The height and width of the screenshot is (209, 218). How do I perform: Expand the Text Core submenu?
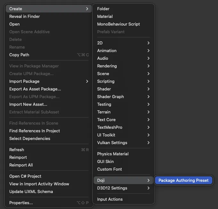click(x=123, y=120)
